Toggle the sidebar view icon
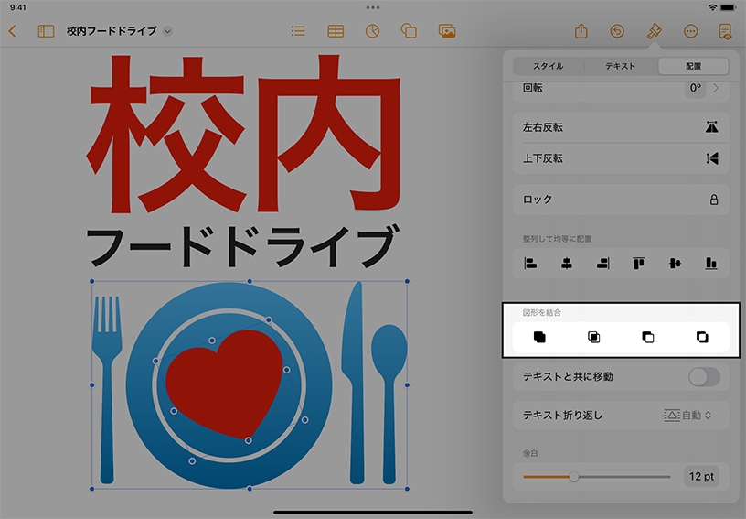Screen dimensions: 746x519 coord(46,31)
